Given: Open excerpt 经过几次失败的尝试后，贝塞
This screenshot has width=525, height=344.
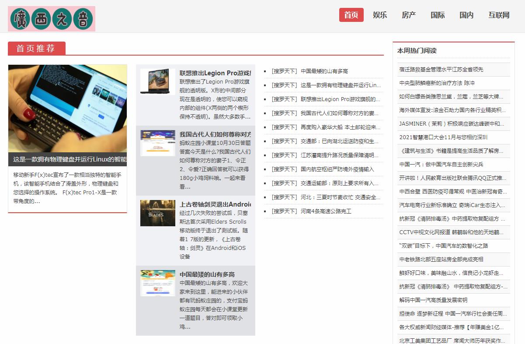Looking at the screenshot, I should click(214, 235).
